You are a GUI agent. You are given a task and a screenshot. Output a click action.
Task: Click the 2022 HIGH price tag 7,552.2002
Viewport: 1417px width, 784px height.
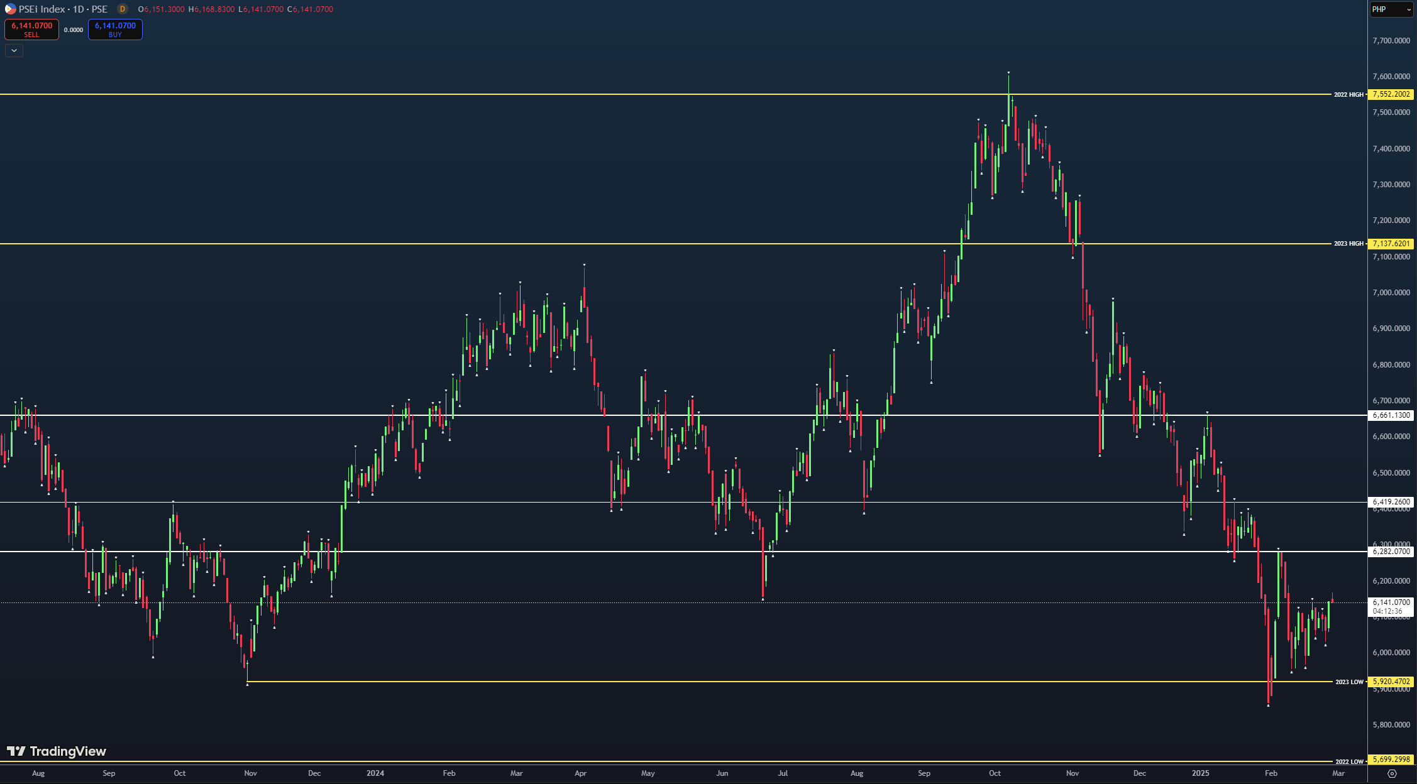click(1391, 94)
